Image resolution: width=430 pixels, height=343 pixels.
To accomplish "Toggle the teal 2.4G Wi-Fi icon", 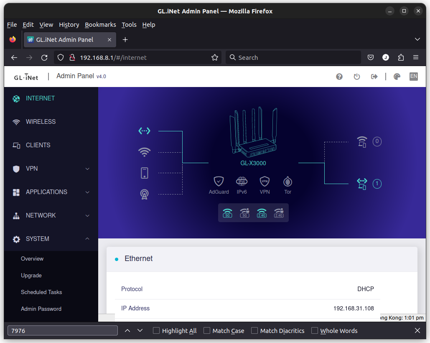I will pos(262,213).
